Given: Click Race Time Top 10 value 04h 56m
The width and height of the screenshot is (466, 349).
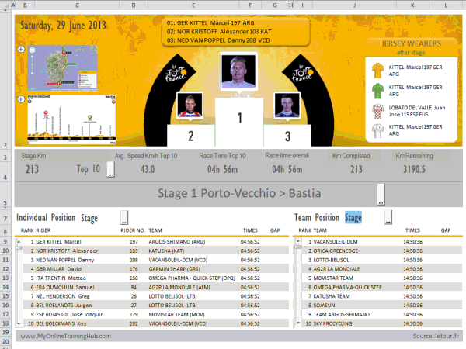Looking at the screenshot, I should (x=222, y=169).
